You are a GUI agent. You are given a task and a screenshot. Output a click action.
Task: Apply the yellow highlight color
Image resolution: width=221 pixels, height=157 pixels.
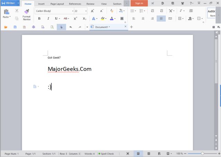point(103,18)
